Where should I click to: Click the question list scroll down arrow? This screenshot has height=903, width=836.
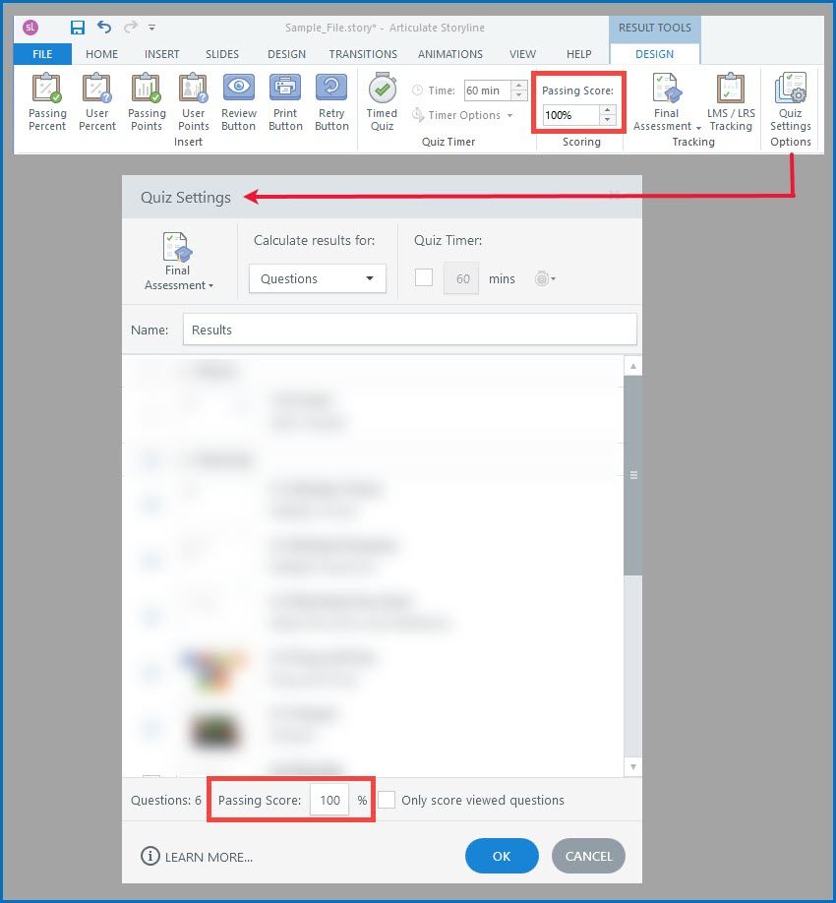coord(633,766)
